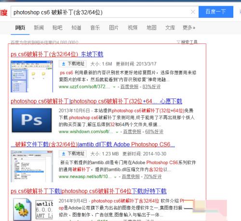Expand dropdown arrow beside www.newasp.net URL
This screenshot has height=221, width=241.
(x=115, y=177)
